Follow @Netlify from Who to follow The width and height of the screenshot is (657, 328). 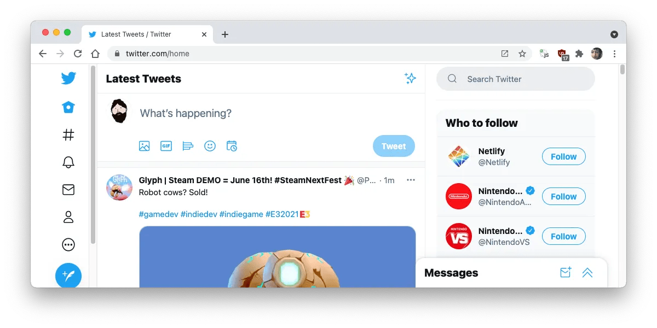pyautogui.click(x=563, y=156)
